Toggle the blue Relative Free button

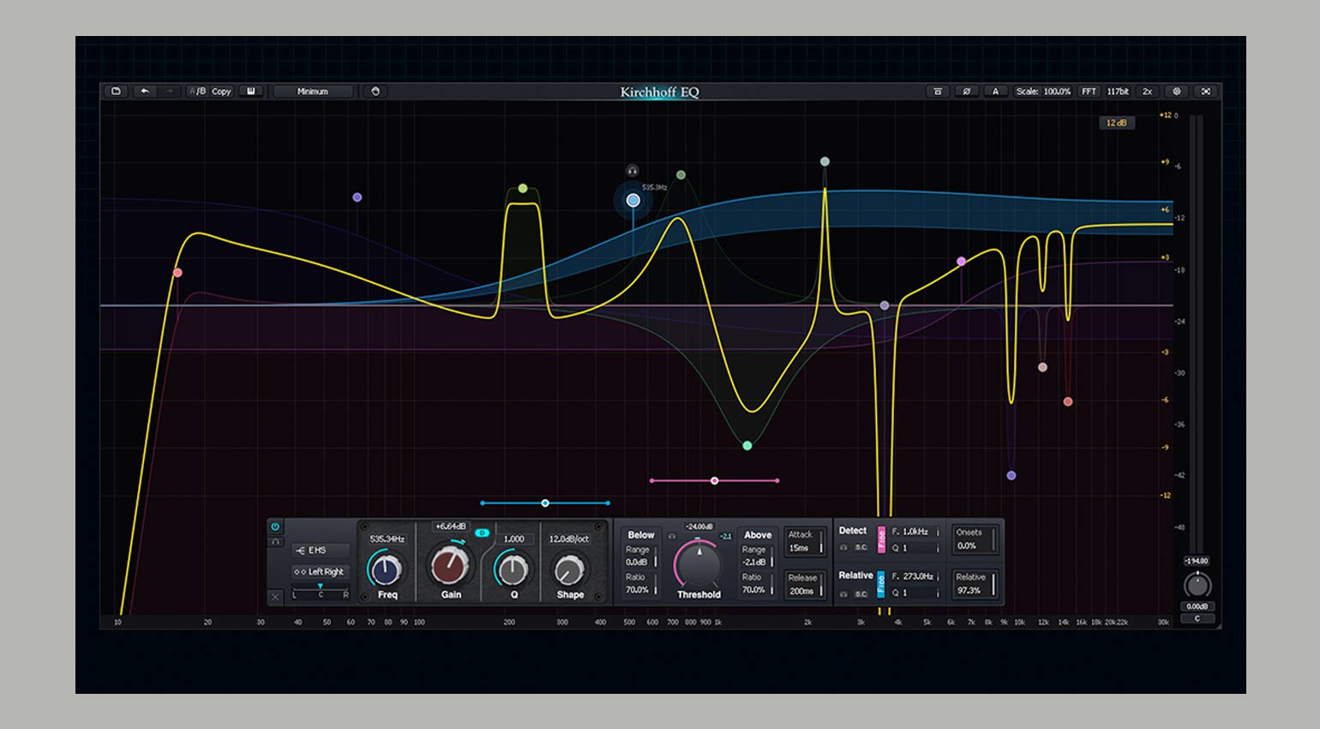(881, 584)
